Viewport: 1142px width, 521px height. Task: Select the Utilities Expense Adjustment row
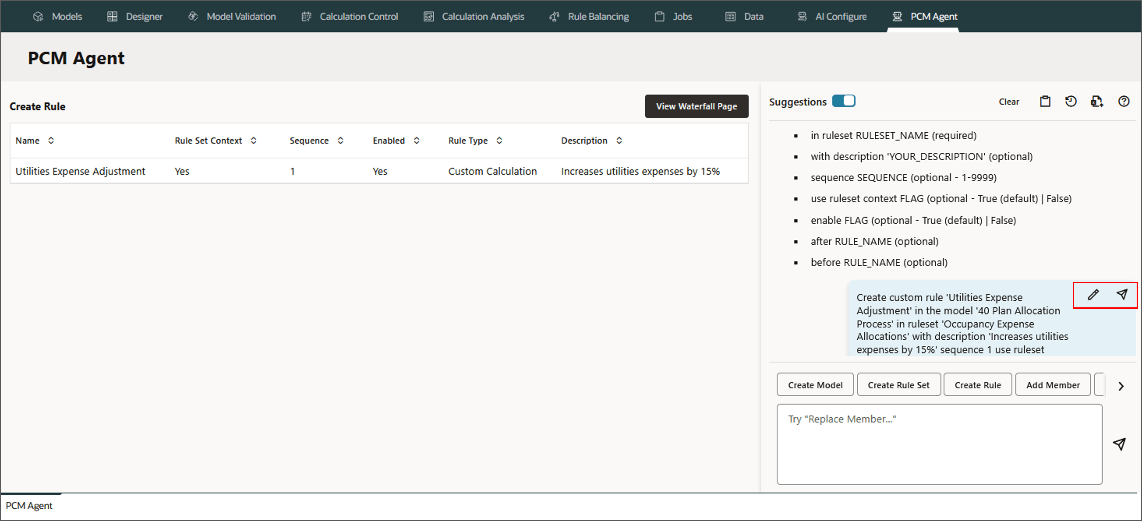[80, 171]
